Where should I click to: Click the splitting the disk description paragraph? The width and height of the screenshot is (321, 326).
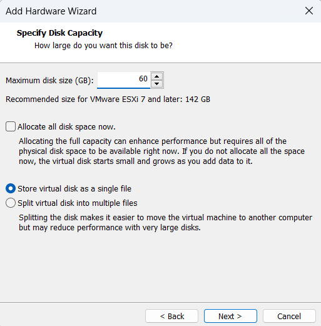pyautogui.click(x=165, y=223)
